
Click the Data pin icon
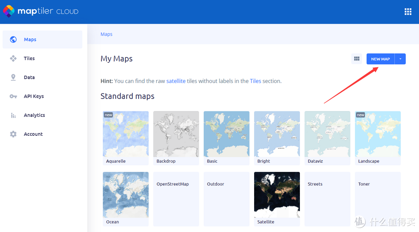(x=13, y=78)
